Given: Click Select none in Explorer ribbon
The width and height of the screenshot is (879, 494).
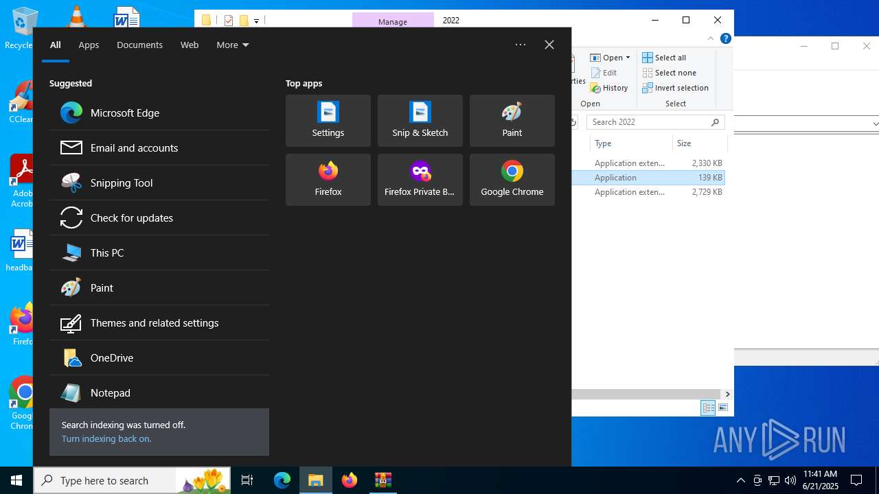Looking at the screenshot, I should (670, 73).
